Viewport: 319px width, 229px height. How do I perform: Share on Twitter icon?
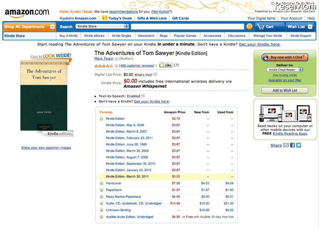point(299,145)
